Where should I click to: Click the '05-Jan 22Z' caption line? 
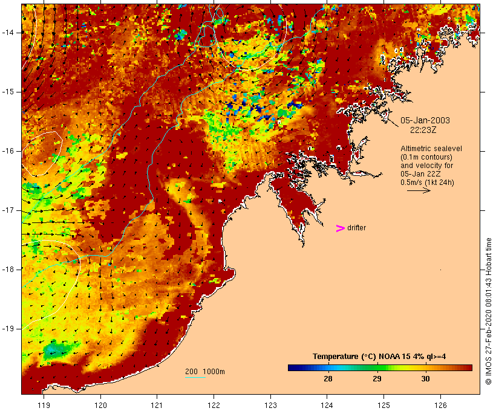[x=420, y=174]
